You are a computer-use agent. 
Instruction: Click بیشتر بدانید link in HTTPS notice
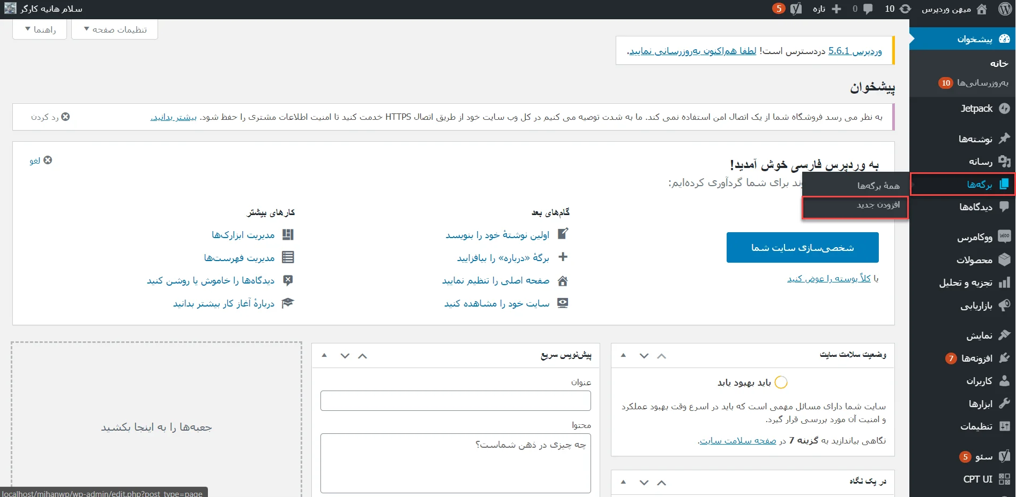(x=174, y=117)
